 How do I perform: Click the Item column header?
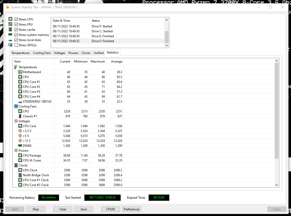pos(34,61)
